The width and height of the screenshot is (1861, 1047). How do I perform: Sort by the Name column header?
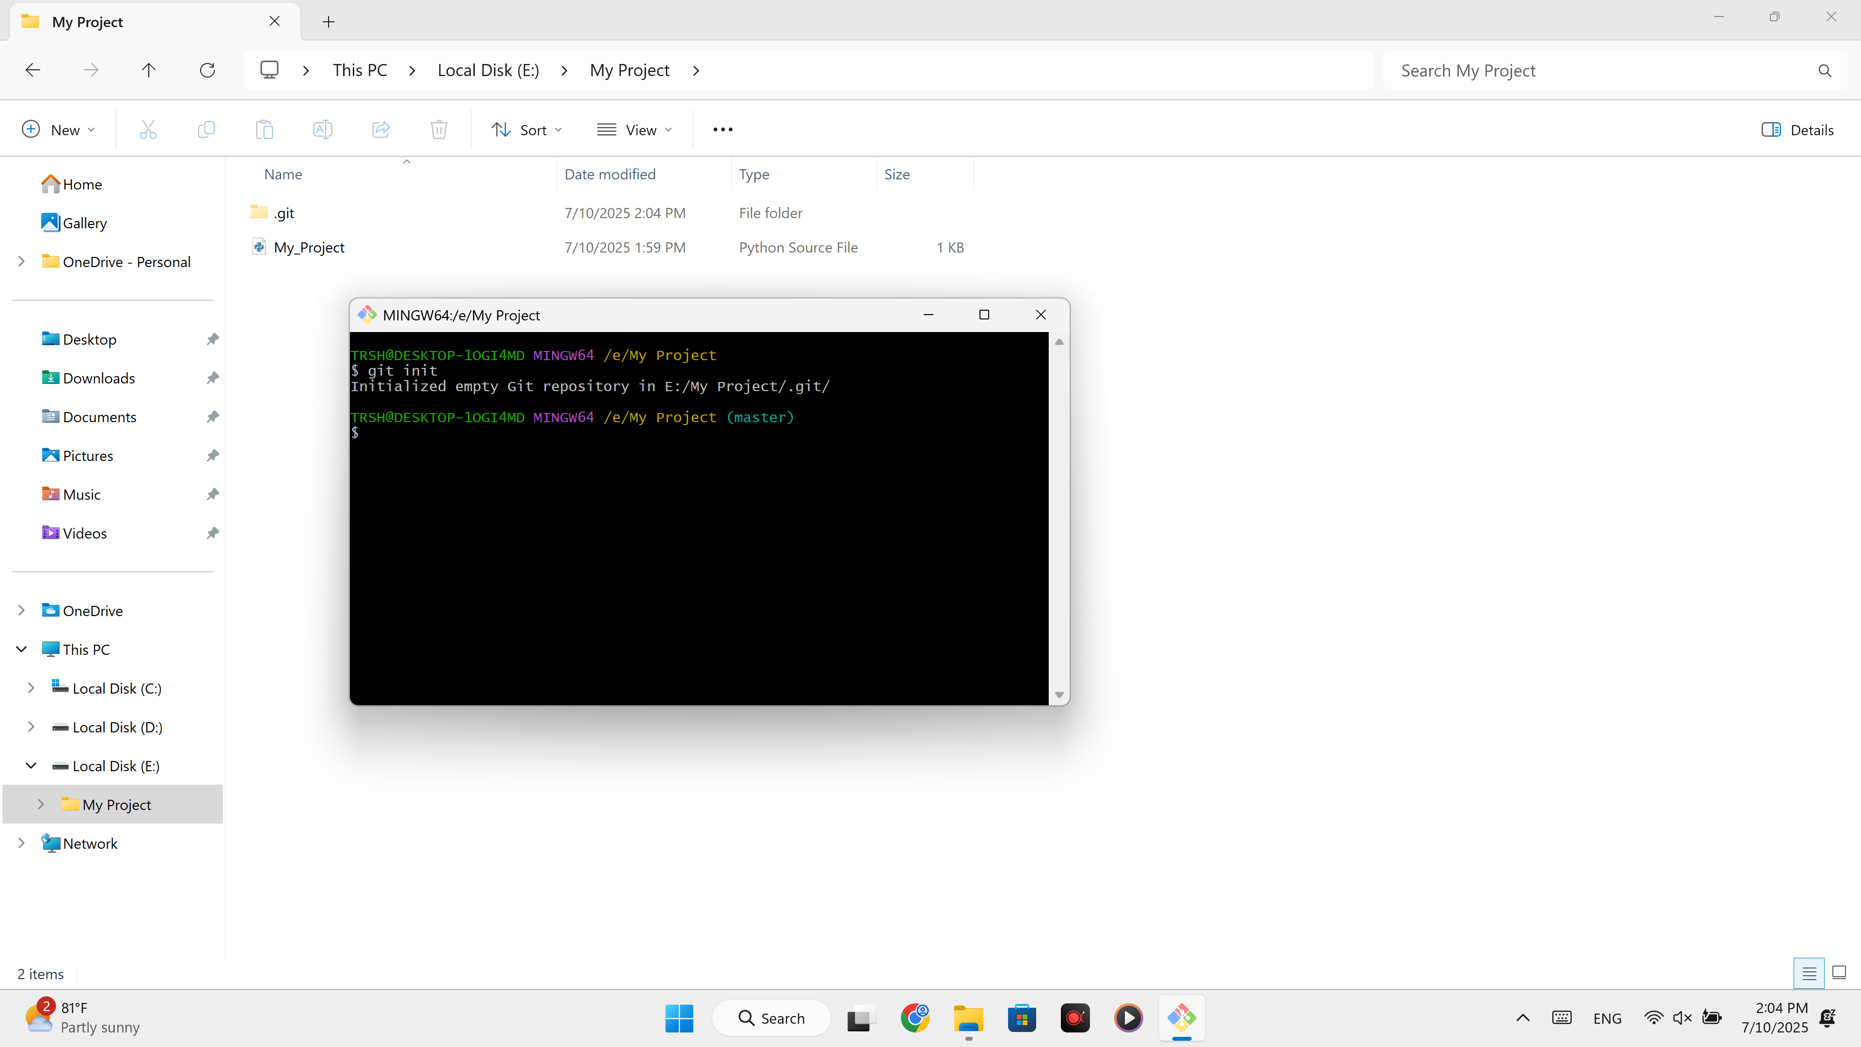pos(283,174)
